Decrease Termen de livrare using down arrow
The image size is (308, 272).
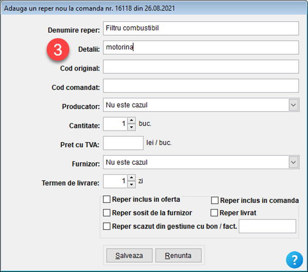point(131,184)
